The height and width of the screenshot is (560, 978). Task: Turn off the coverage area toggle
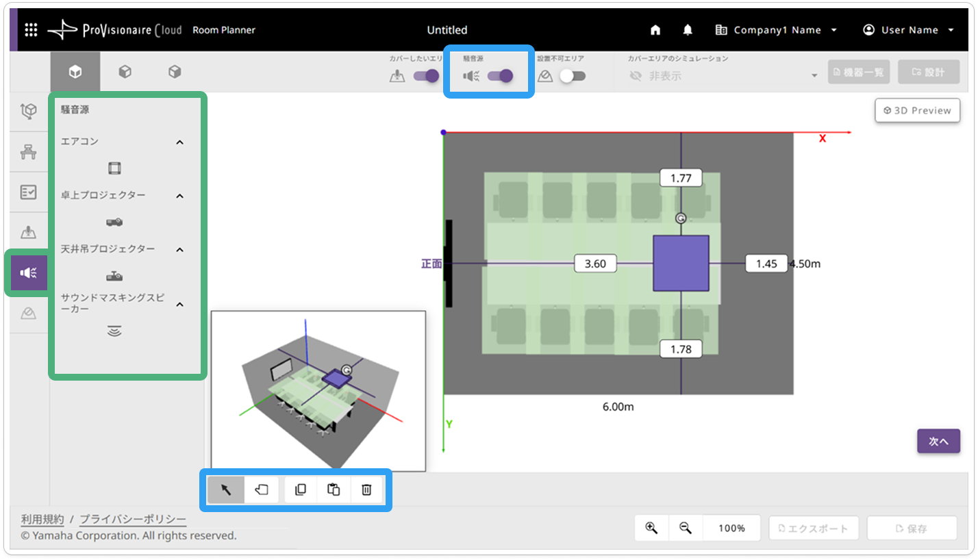[426, 76]
